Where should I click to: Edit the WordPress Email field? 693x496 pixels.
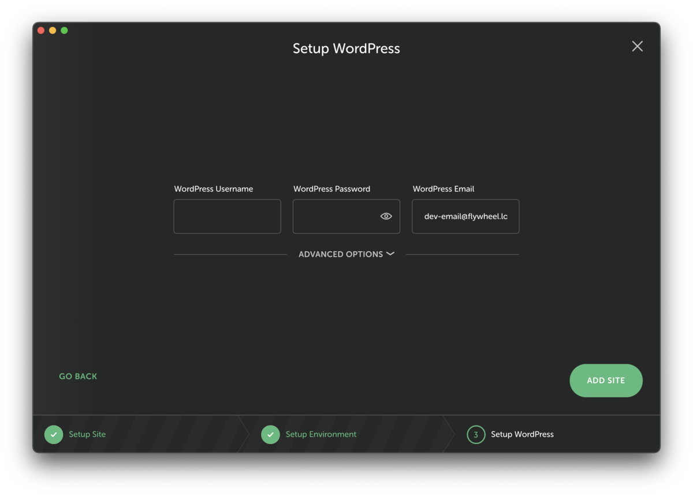(465, 217)
